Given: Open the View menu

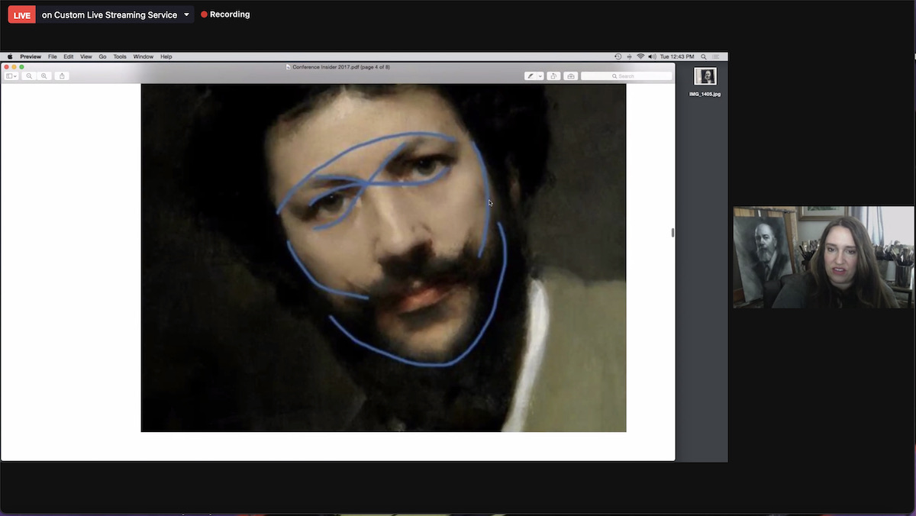Looking at the screenshot, I should [x=86, y=56].
